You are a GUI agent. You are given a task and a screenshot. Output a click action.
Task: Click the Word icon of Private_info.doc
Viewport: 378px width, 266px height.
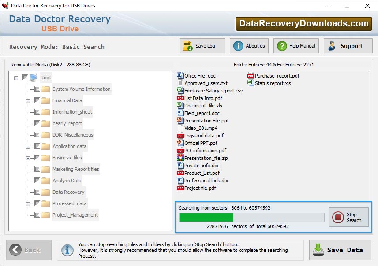180,166
